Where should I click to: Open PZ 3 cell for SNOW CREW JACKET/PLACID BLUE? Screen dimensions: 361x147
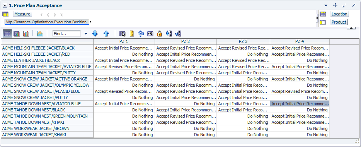243,91
